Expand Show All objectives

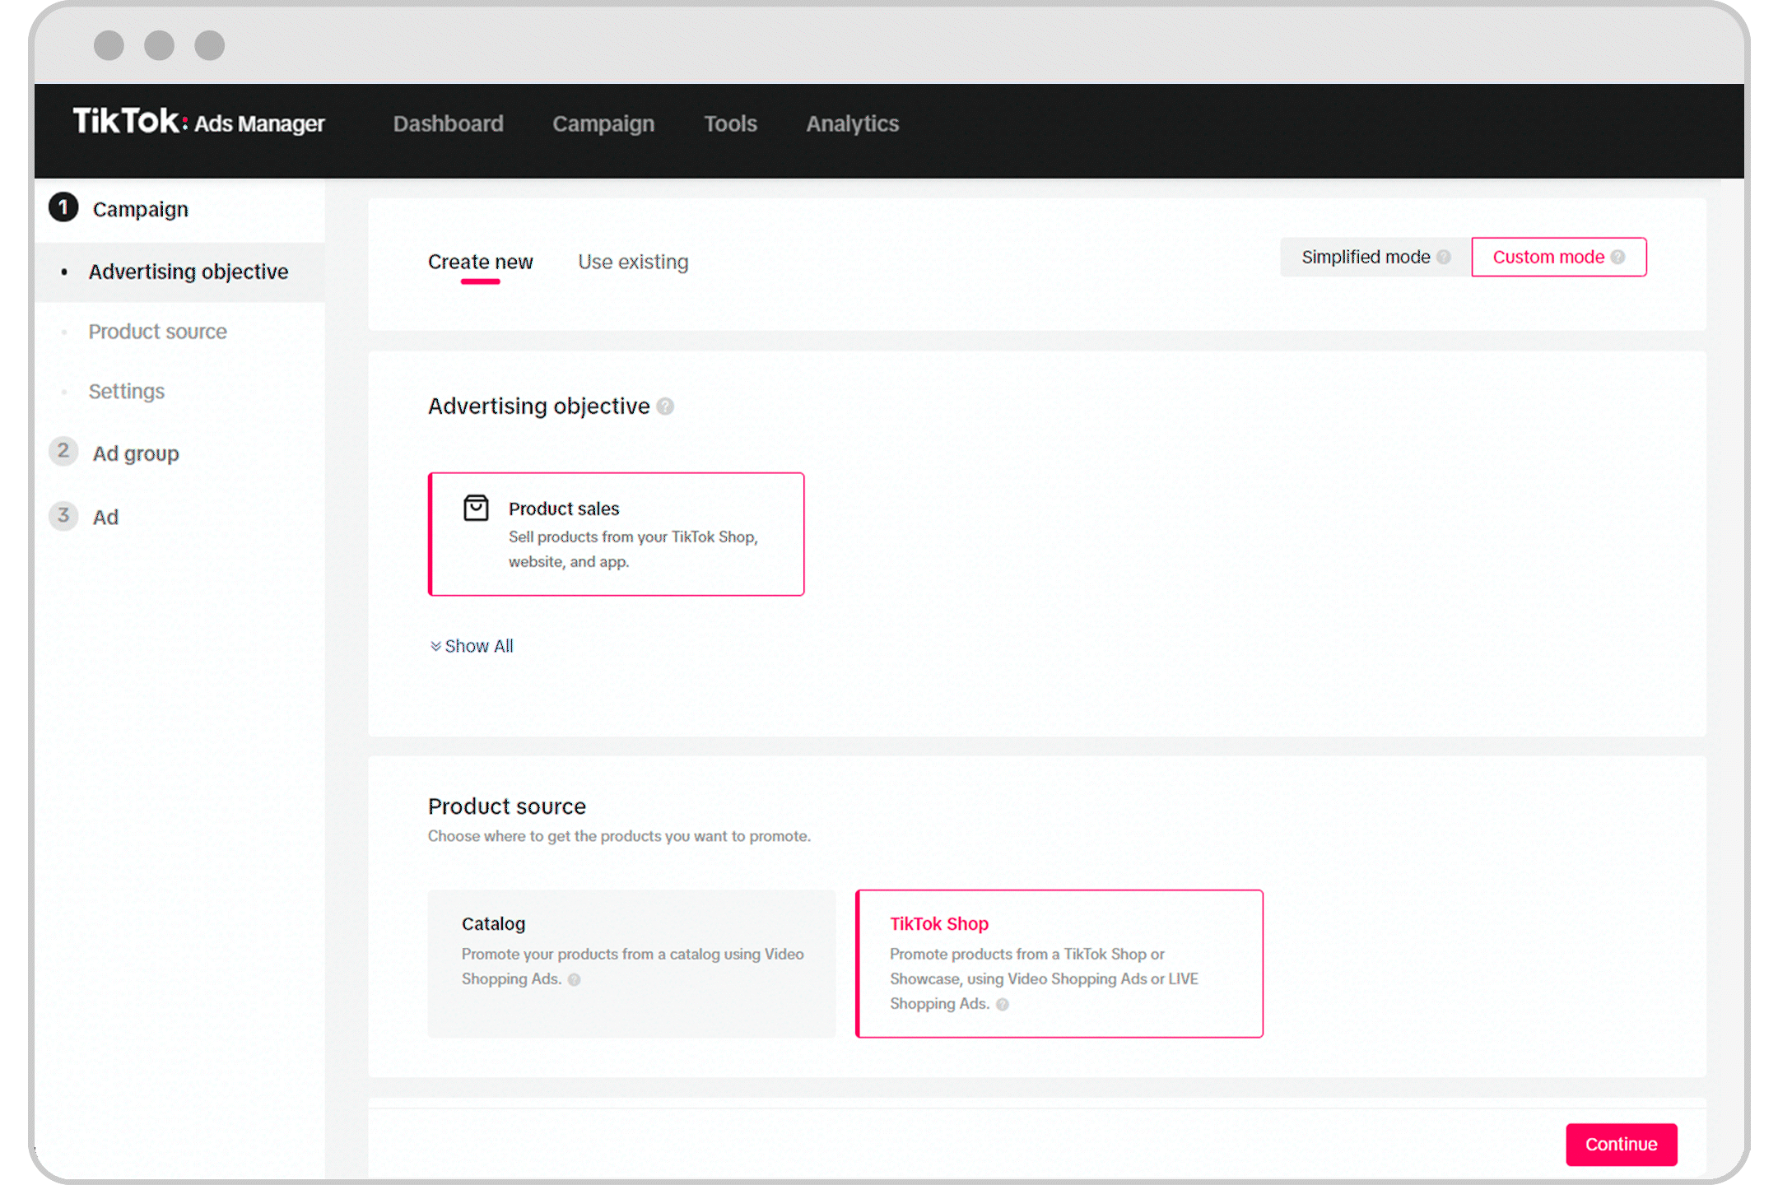coord(472,646)
